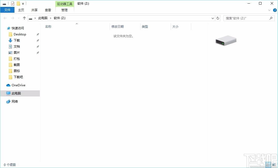Click the pin icon beside Desktop
The width and height of the screenshot is (278, 168).
(x=38, y=34)
